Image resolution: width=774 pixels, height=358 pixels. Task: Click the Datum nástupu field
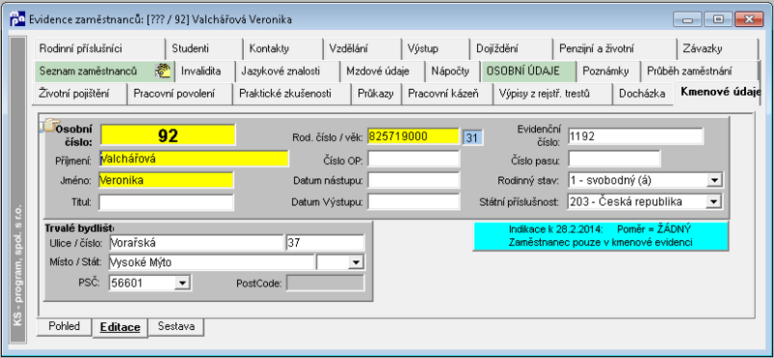[414, 180]
